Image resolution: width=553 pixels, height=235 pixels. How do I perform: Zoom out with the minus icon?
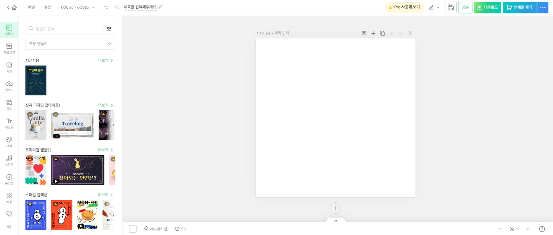(x=500, y=229)
